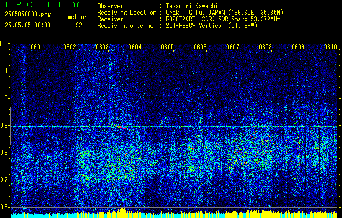This screenshot has width=342, height=218.
Task: Select the observer name Takanori Kawachi
Action: point(191,6)
